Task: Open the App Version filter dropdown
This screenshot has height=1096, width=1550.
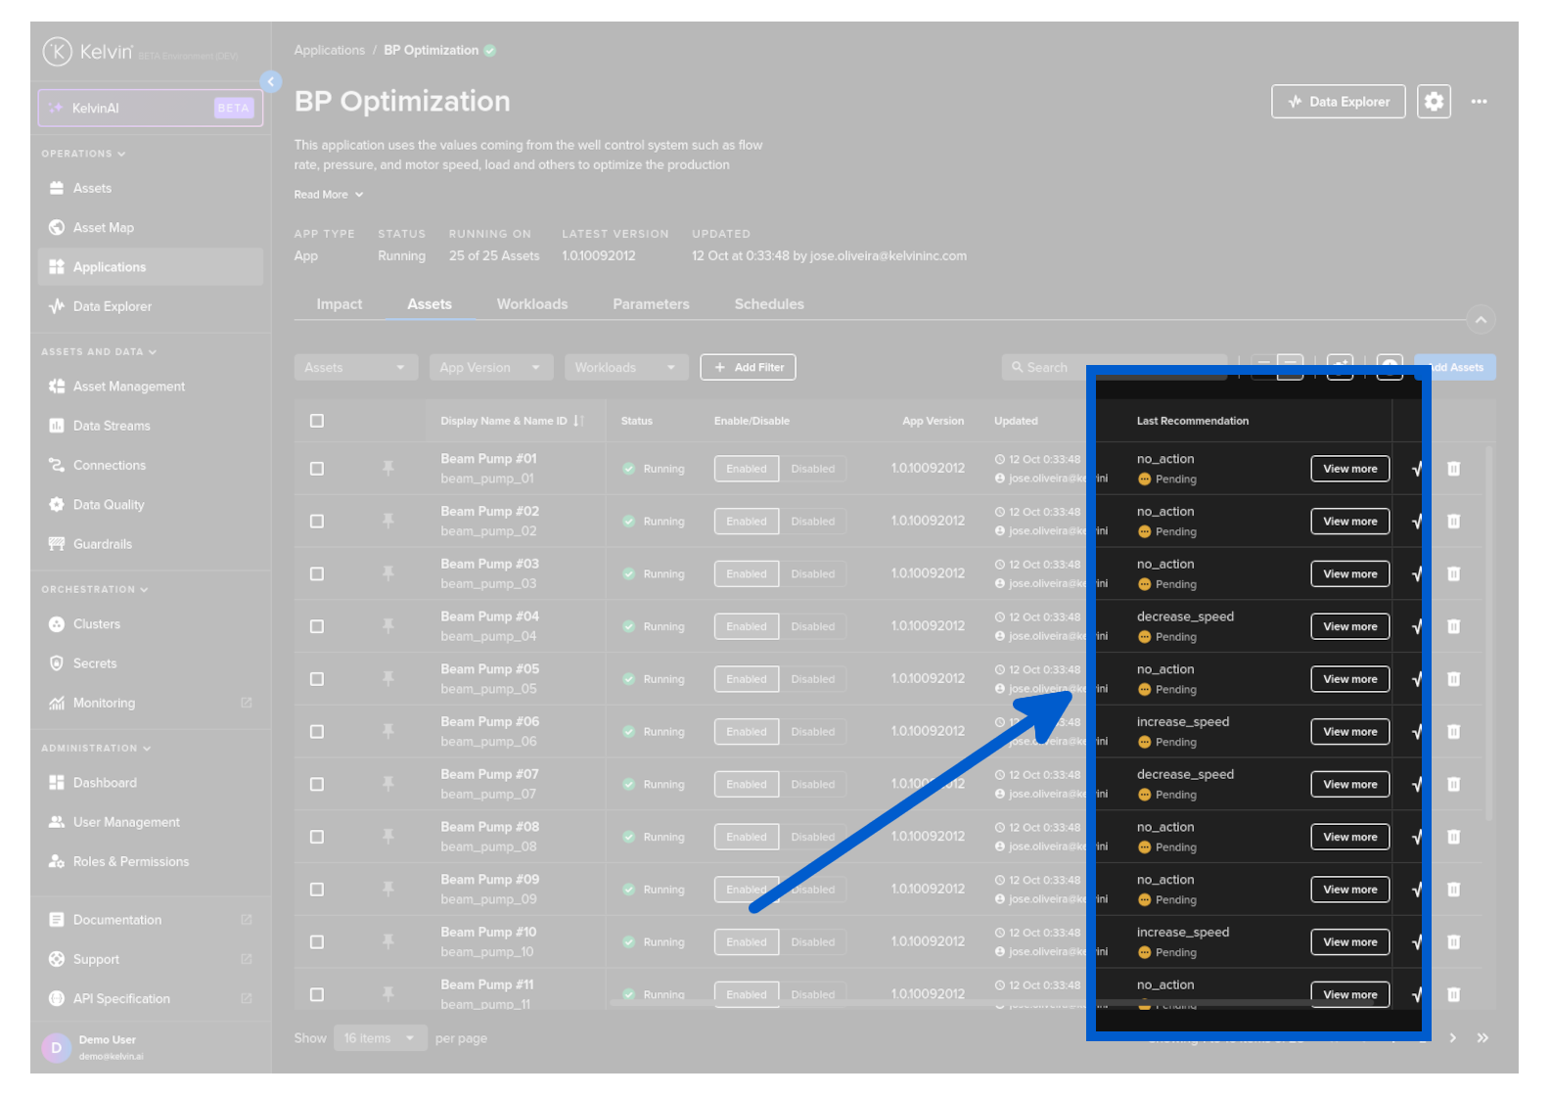Action: [490, 368]
